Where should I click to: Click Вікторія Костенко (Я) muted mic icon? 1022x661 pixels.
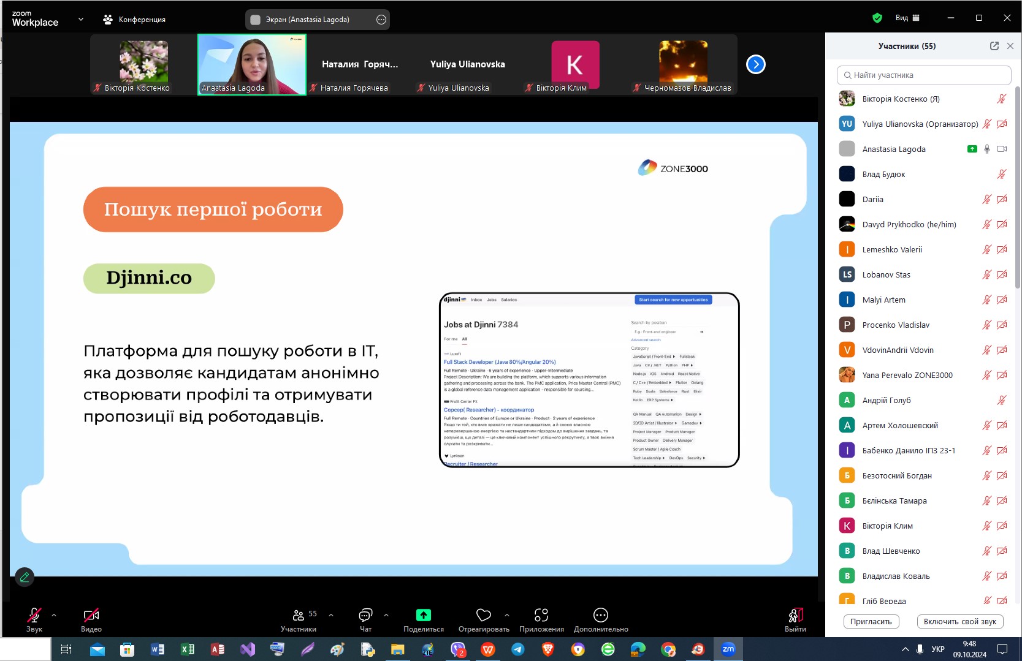(x=1002, y=99)
